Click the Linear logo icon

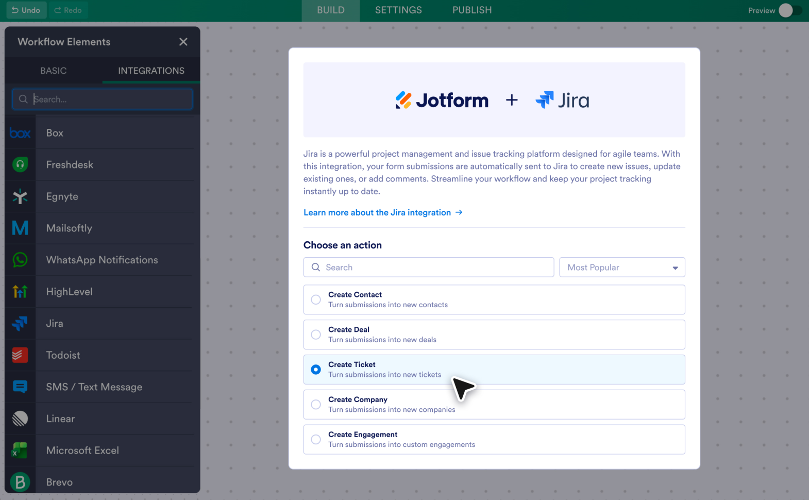tap(20, 419)
